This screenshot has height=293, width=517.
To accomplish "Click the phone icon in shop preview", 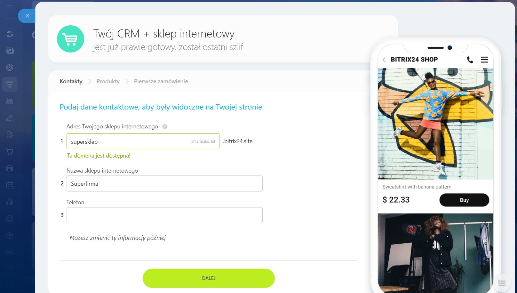I will tap(470, 60).
